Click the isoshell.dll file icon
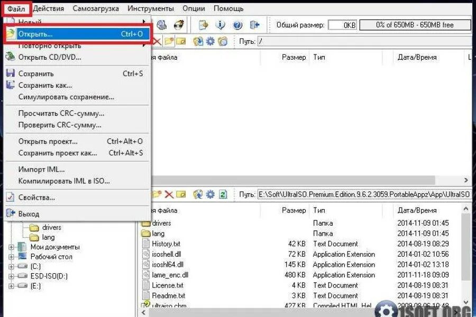Image resolution: width=476 pixels, height=317 pixels. (147, 254)
